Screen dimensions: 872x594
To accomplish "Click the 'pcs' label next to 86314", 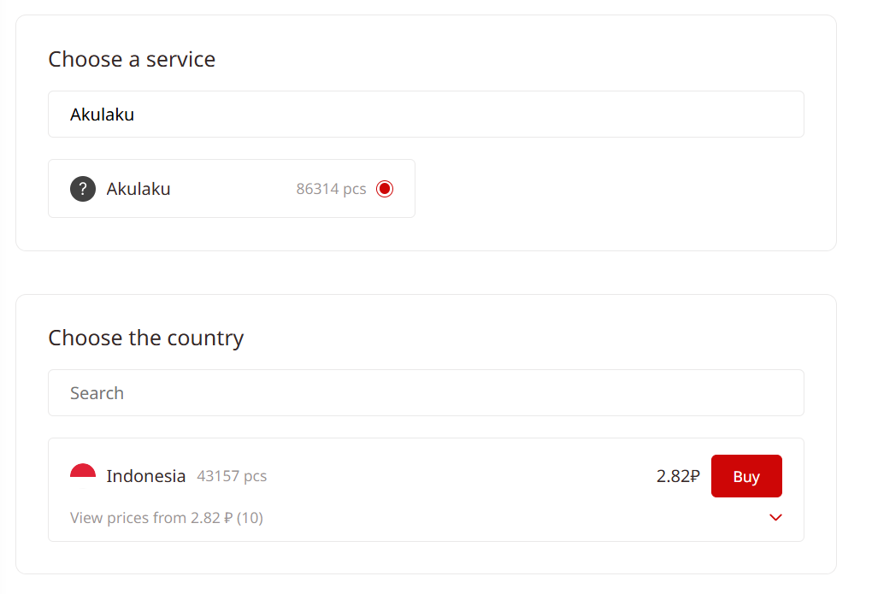I will coord(354,190).
